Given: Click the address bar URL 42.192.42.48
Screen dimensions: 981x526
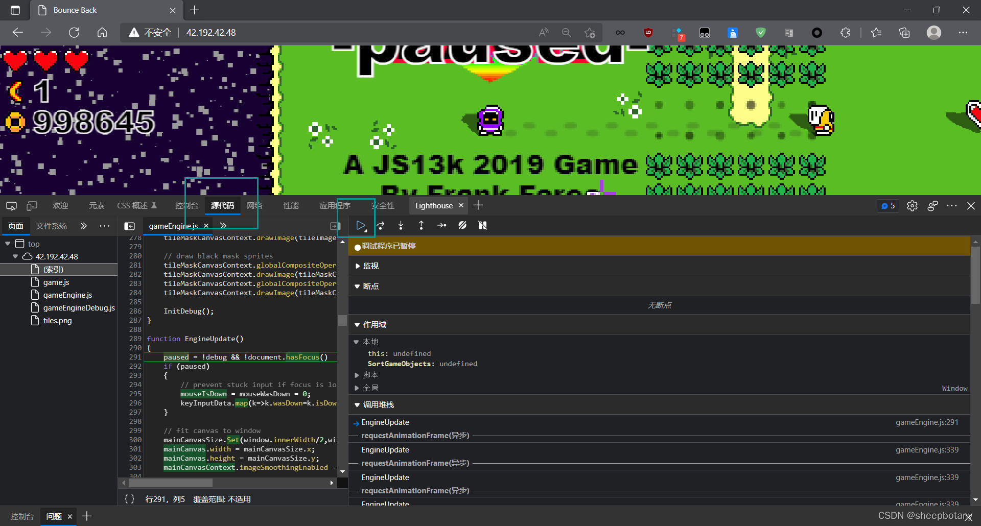Looking at the screenshot, I should click(211, 33).
